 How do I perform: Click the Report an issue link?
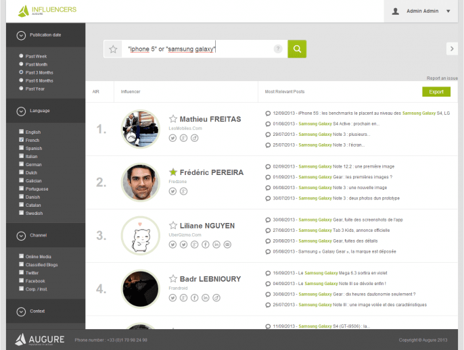coord(442,78)
